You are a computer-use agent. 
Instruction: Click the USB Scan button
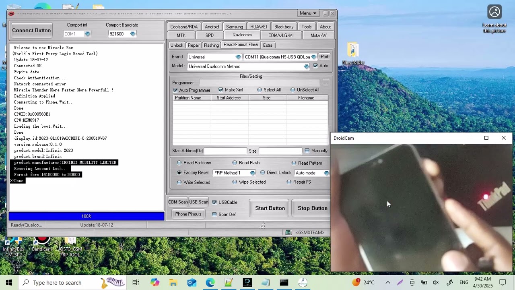(199, 202)
